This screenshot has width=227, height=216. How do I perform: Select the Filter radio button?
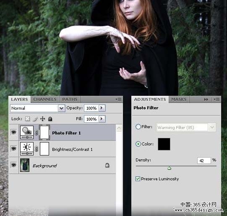click(x=138, y=127)
